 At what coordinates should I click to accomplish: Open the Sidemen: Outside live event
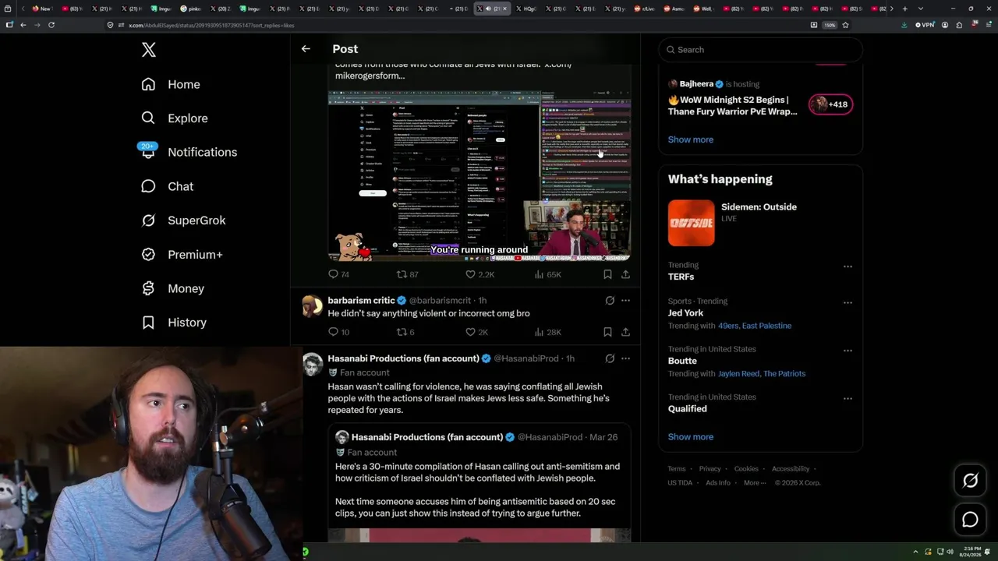(760, 223)
